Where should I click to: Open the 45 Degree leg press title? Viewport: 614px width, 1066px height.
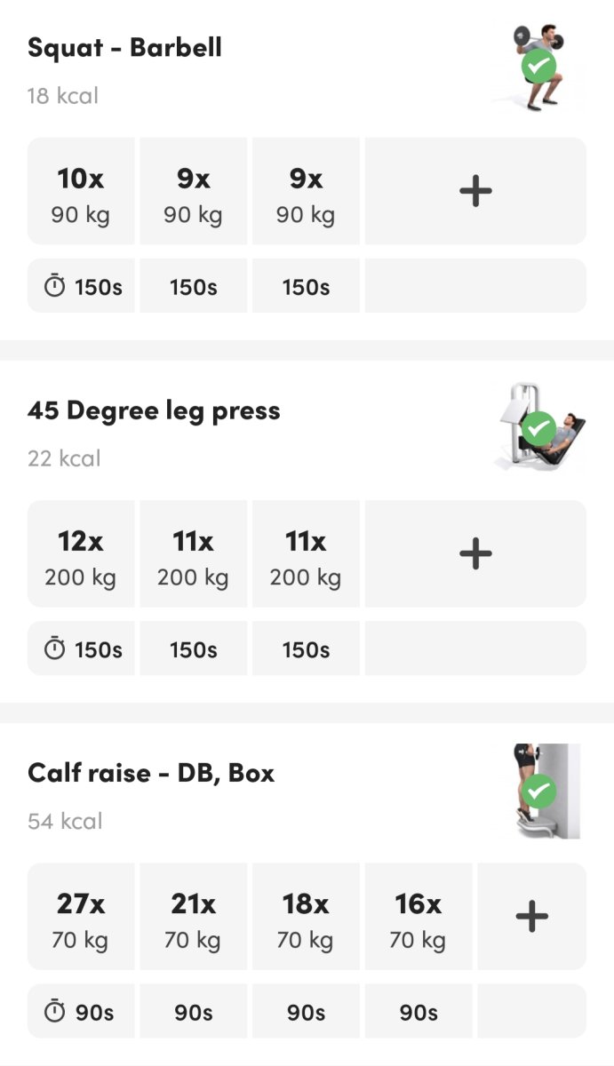[x=154, y=410]
